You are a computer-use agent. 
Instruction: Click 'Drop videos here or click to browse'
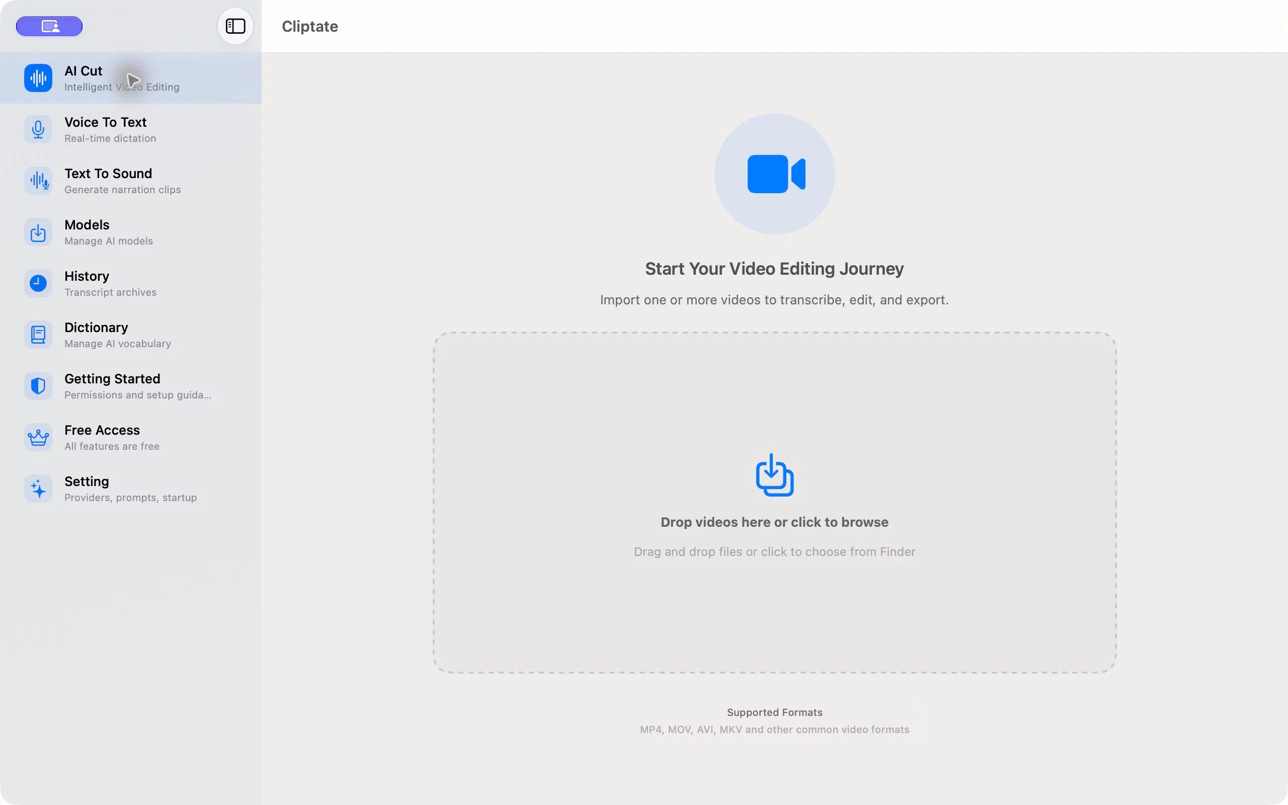point(774,522)
